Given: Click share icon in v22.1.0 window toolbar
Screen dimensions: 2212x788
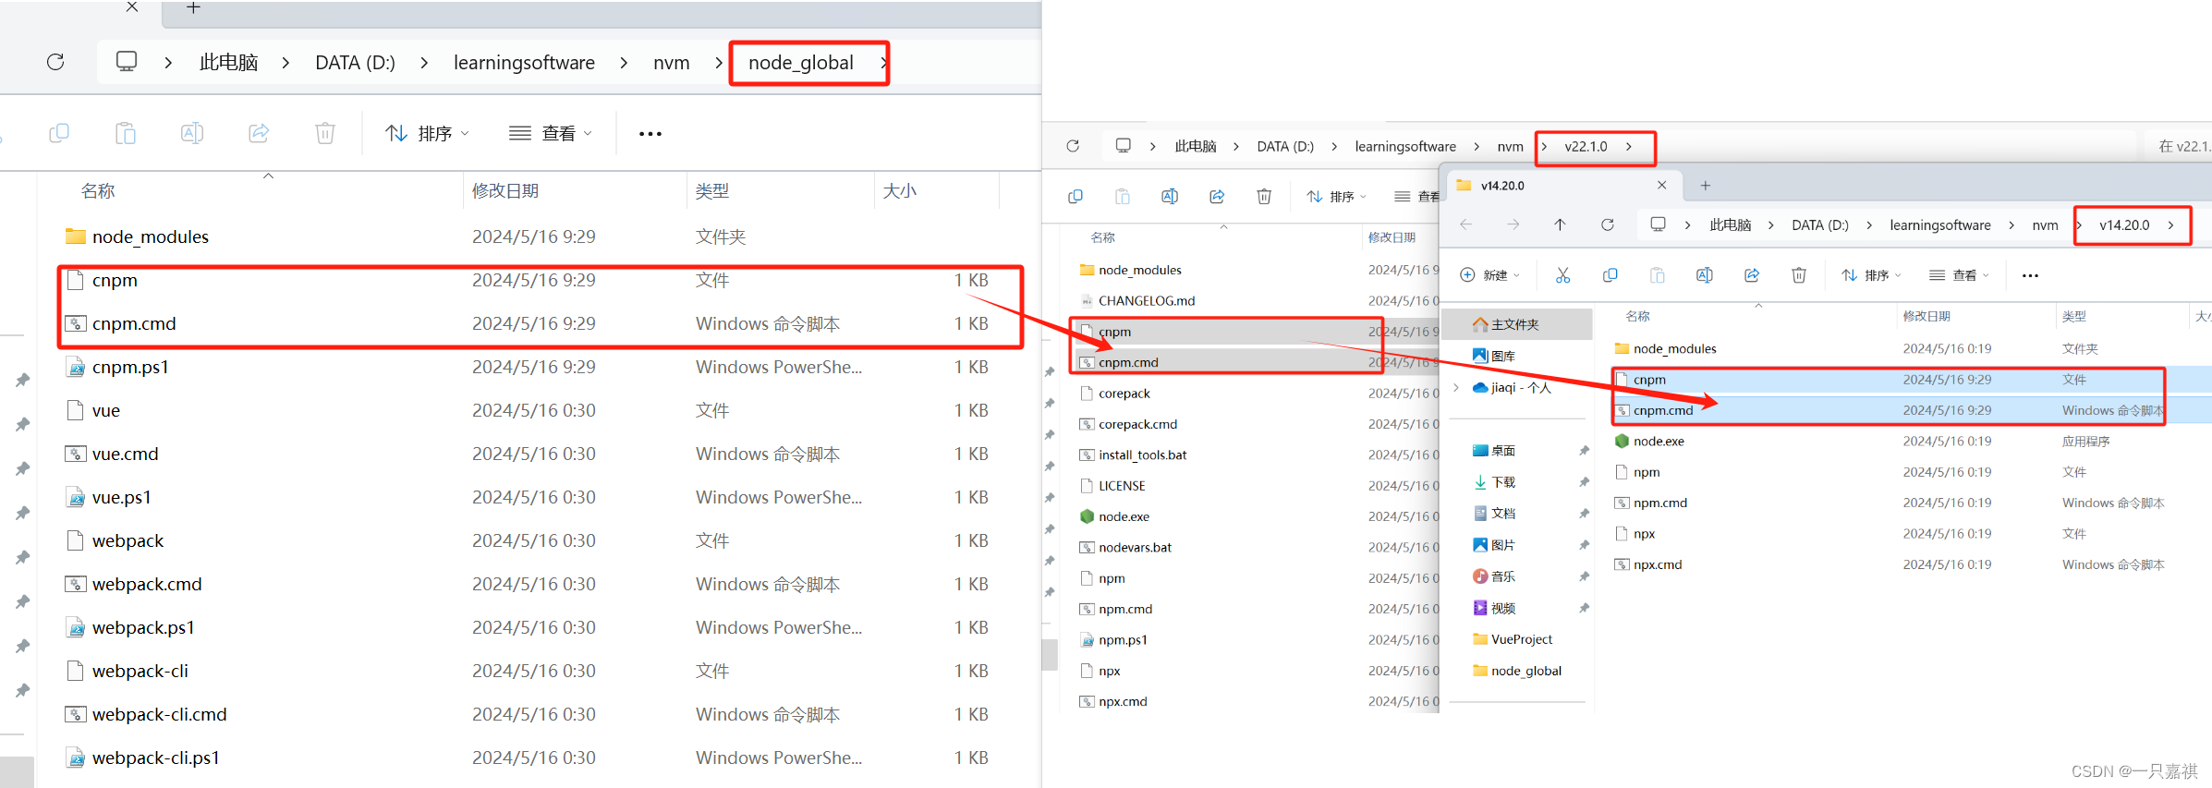Looking at the screenshot, I should [x=1217, y=196].
